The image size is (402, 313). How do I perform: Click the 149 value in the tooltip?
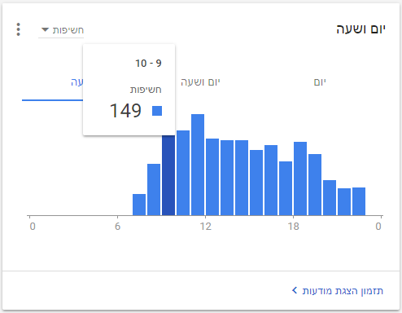(x=125, y=111)
